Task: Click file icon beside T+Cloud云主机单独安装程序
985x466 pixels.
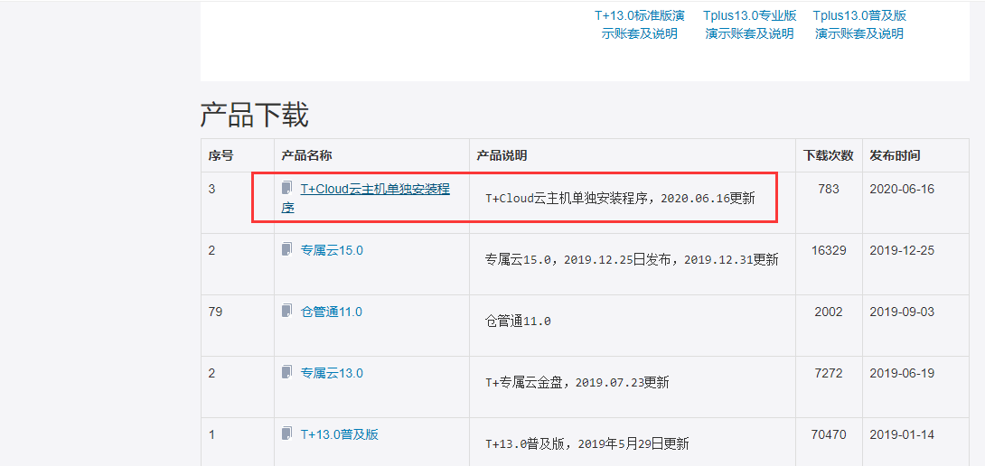Action: 287,189
